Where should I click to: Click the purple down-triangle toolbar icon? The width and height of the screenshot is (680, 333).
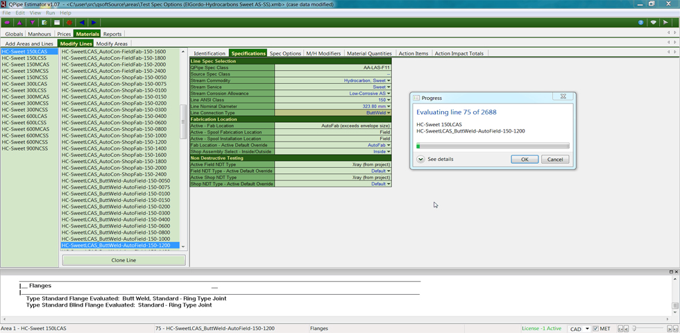(32, 22)
